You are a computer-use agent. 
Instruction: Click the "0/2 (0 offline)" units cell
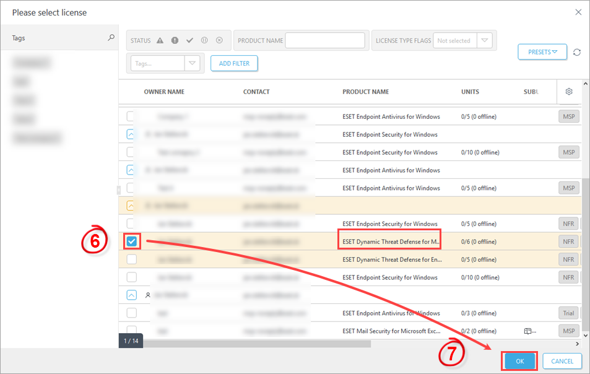479,331
